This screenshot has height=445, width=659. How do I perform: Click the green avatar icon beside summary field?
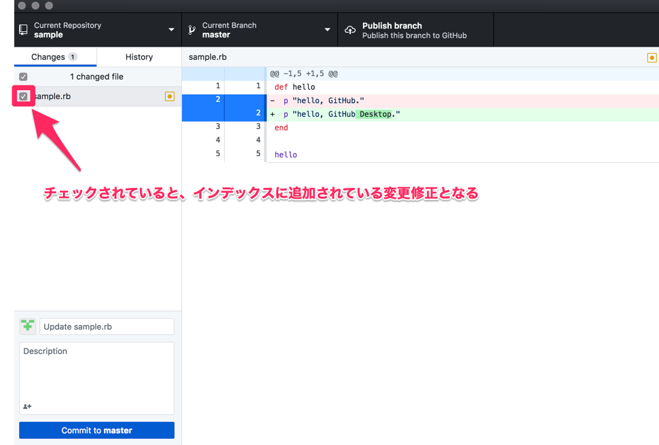pos(27,326)
